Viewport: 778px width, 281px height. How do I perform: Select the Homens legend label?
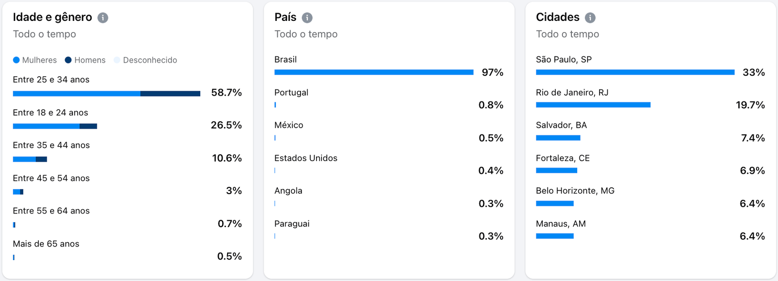click(90, 60)
